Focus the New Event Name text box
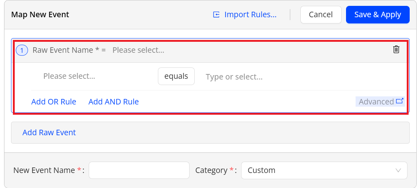The width and height of the screenshot is (420, 188). click(x=139, y=170)
